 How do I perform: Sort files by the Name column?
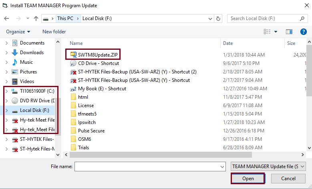[x=76, y=43]
